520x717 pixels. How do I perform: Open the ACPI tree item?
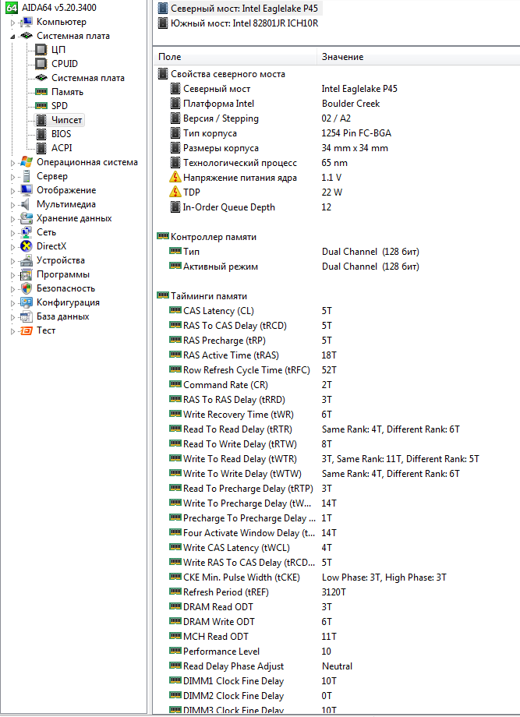62,148
